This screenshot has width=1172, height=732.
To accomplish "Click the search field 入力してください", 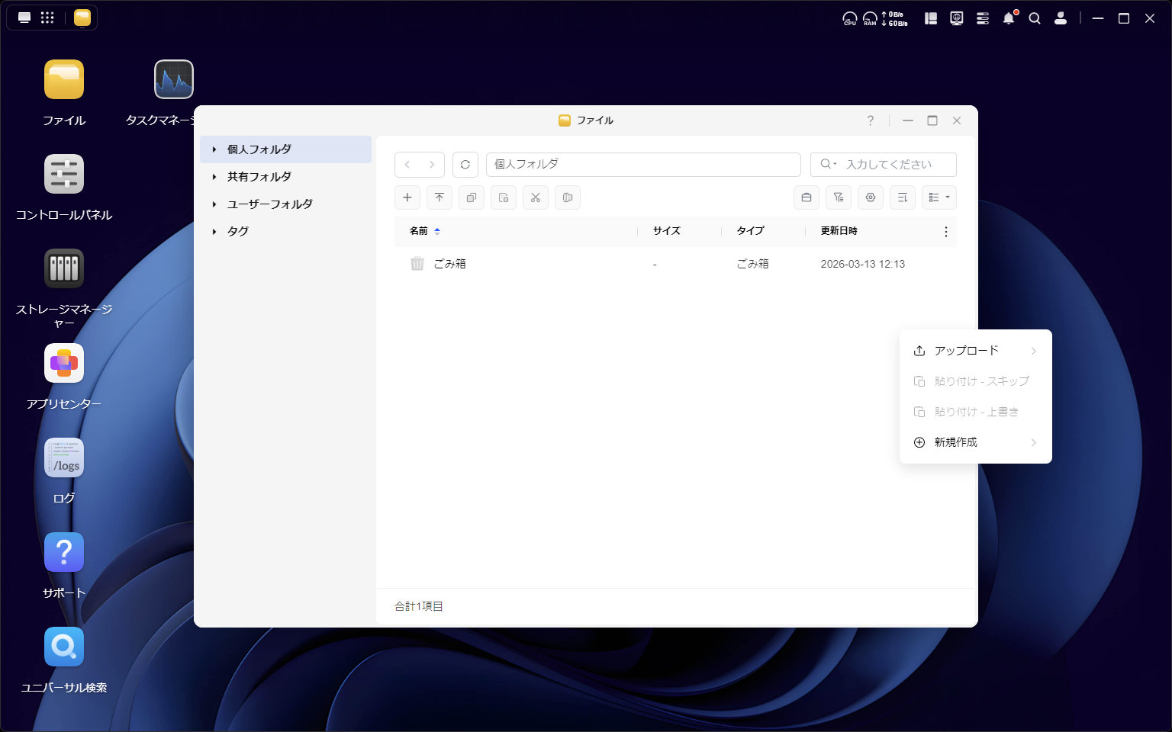I will pos(893,165).
